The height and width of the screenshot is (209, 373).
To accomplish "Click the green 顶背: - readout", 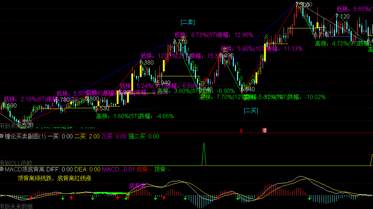I will click(x=162, y=170).
